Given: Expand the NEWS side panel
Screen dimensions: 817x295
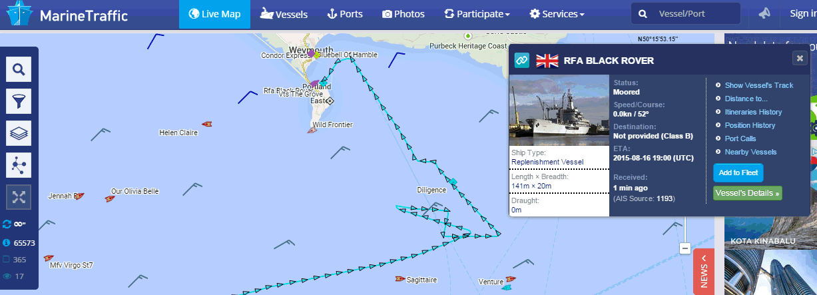Looking at the screenshot, I should coord(704,272).
